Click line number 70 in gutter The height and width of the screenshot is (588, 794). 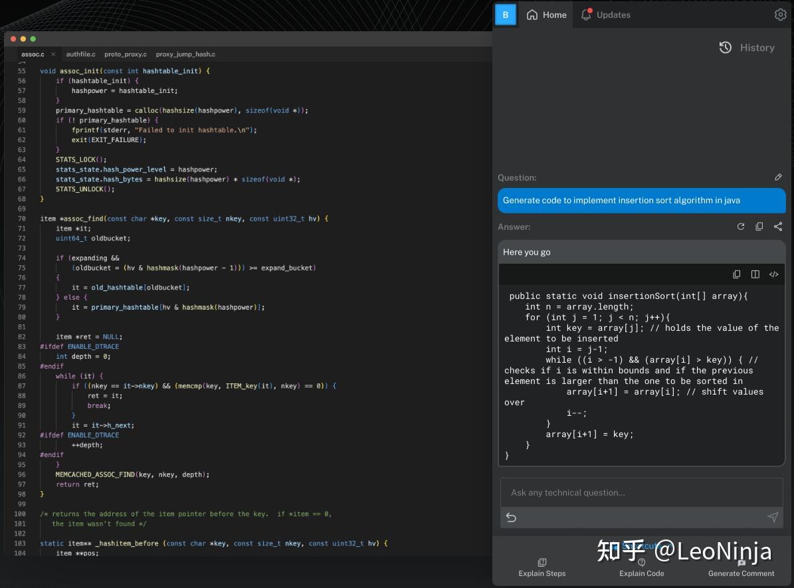[x=22, y=219]
